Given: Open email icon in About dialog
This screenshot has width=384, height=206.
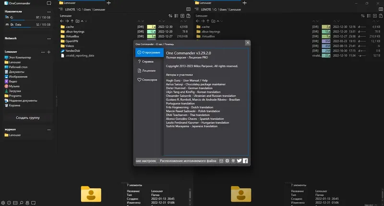Looking at the screenshot, I should tap(221, 161).
